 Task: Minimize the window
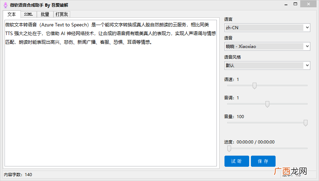click(x=286, y=4)
